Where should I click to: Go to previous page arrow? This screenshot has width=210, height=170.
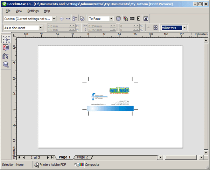pos(24,157)
